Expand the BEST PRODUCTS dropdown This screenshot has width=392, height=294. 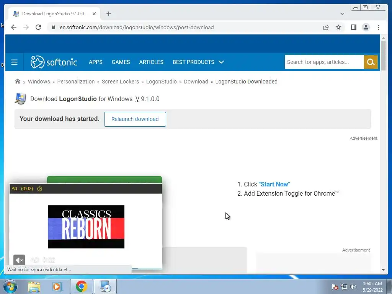coord(198,62)
